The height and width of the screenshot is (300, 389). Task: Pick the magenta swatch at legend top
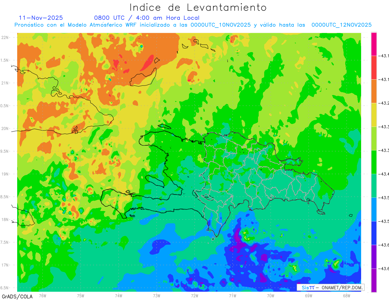tap(374, 44)
